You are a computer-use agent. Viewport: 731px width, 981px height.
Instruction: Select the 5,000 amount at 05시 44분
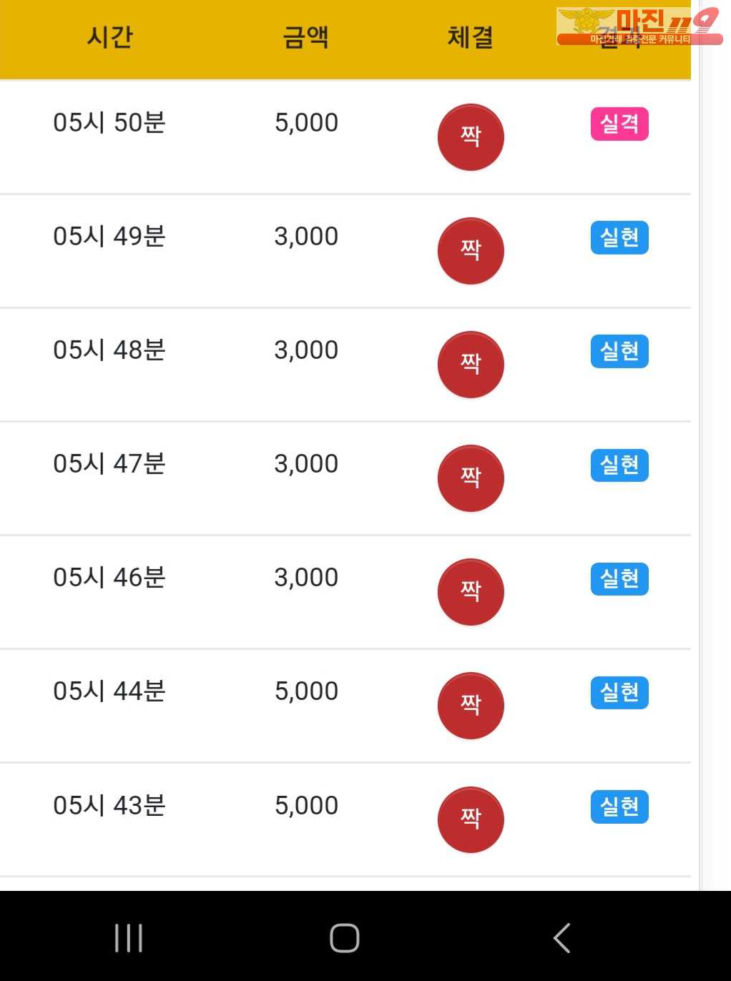click(x=306, y=691)
